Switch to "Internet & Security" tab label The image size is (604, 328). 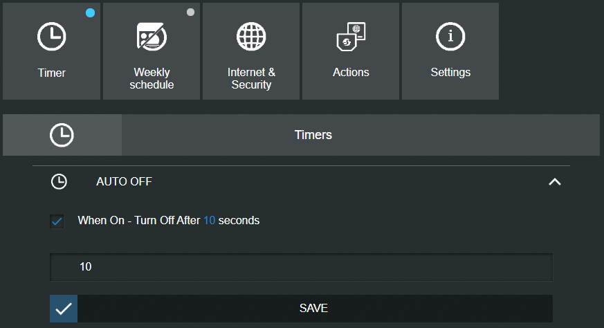click(x=251, y=78)
